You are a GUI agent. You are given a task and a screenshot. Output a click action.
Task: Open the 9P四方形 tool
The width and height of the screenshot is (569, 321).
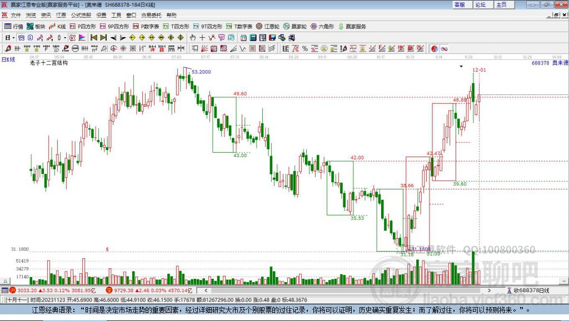[x=114, y=27]
